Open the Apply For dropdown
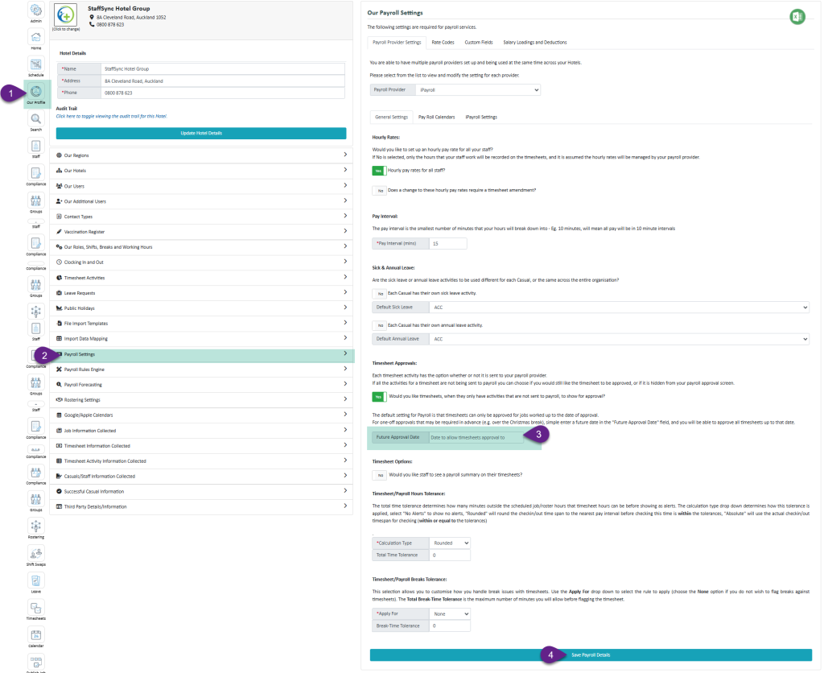Screen dimensions: 824x673 point(450,613)
